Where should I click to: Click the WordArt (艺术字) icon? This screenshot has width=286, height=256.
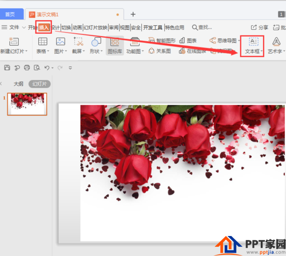[x=276, y=41]
